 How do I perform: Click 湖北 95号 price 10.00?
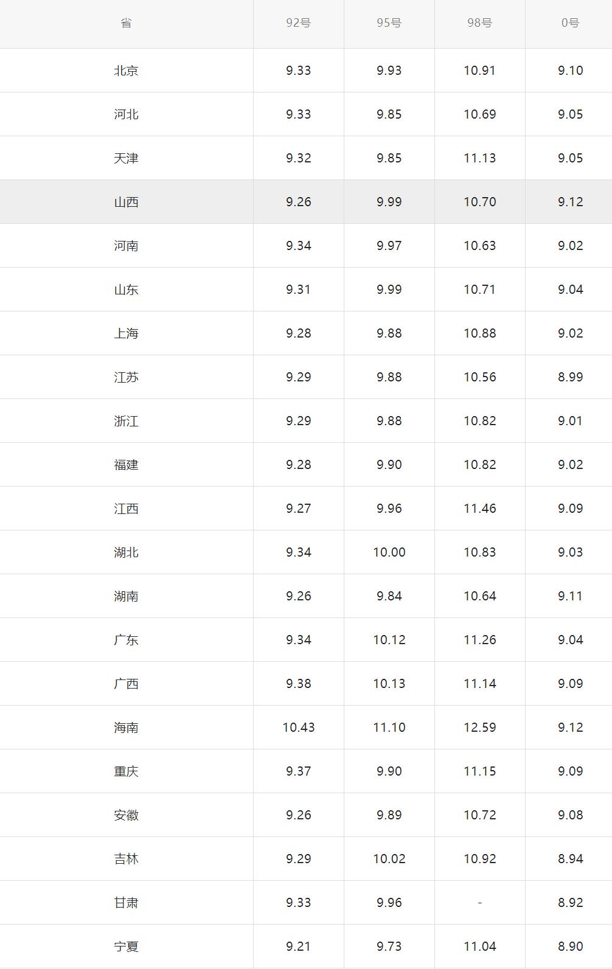389,552
